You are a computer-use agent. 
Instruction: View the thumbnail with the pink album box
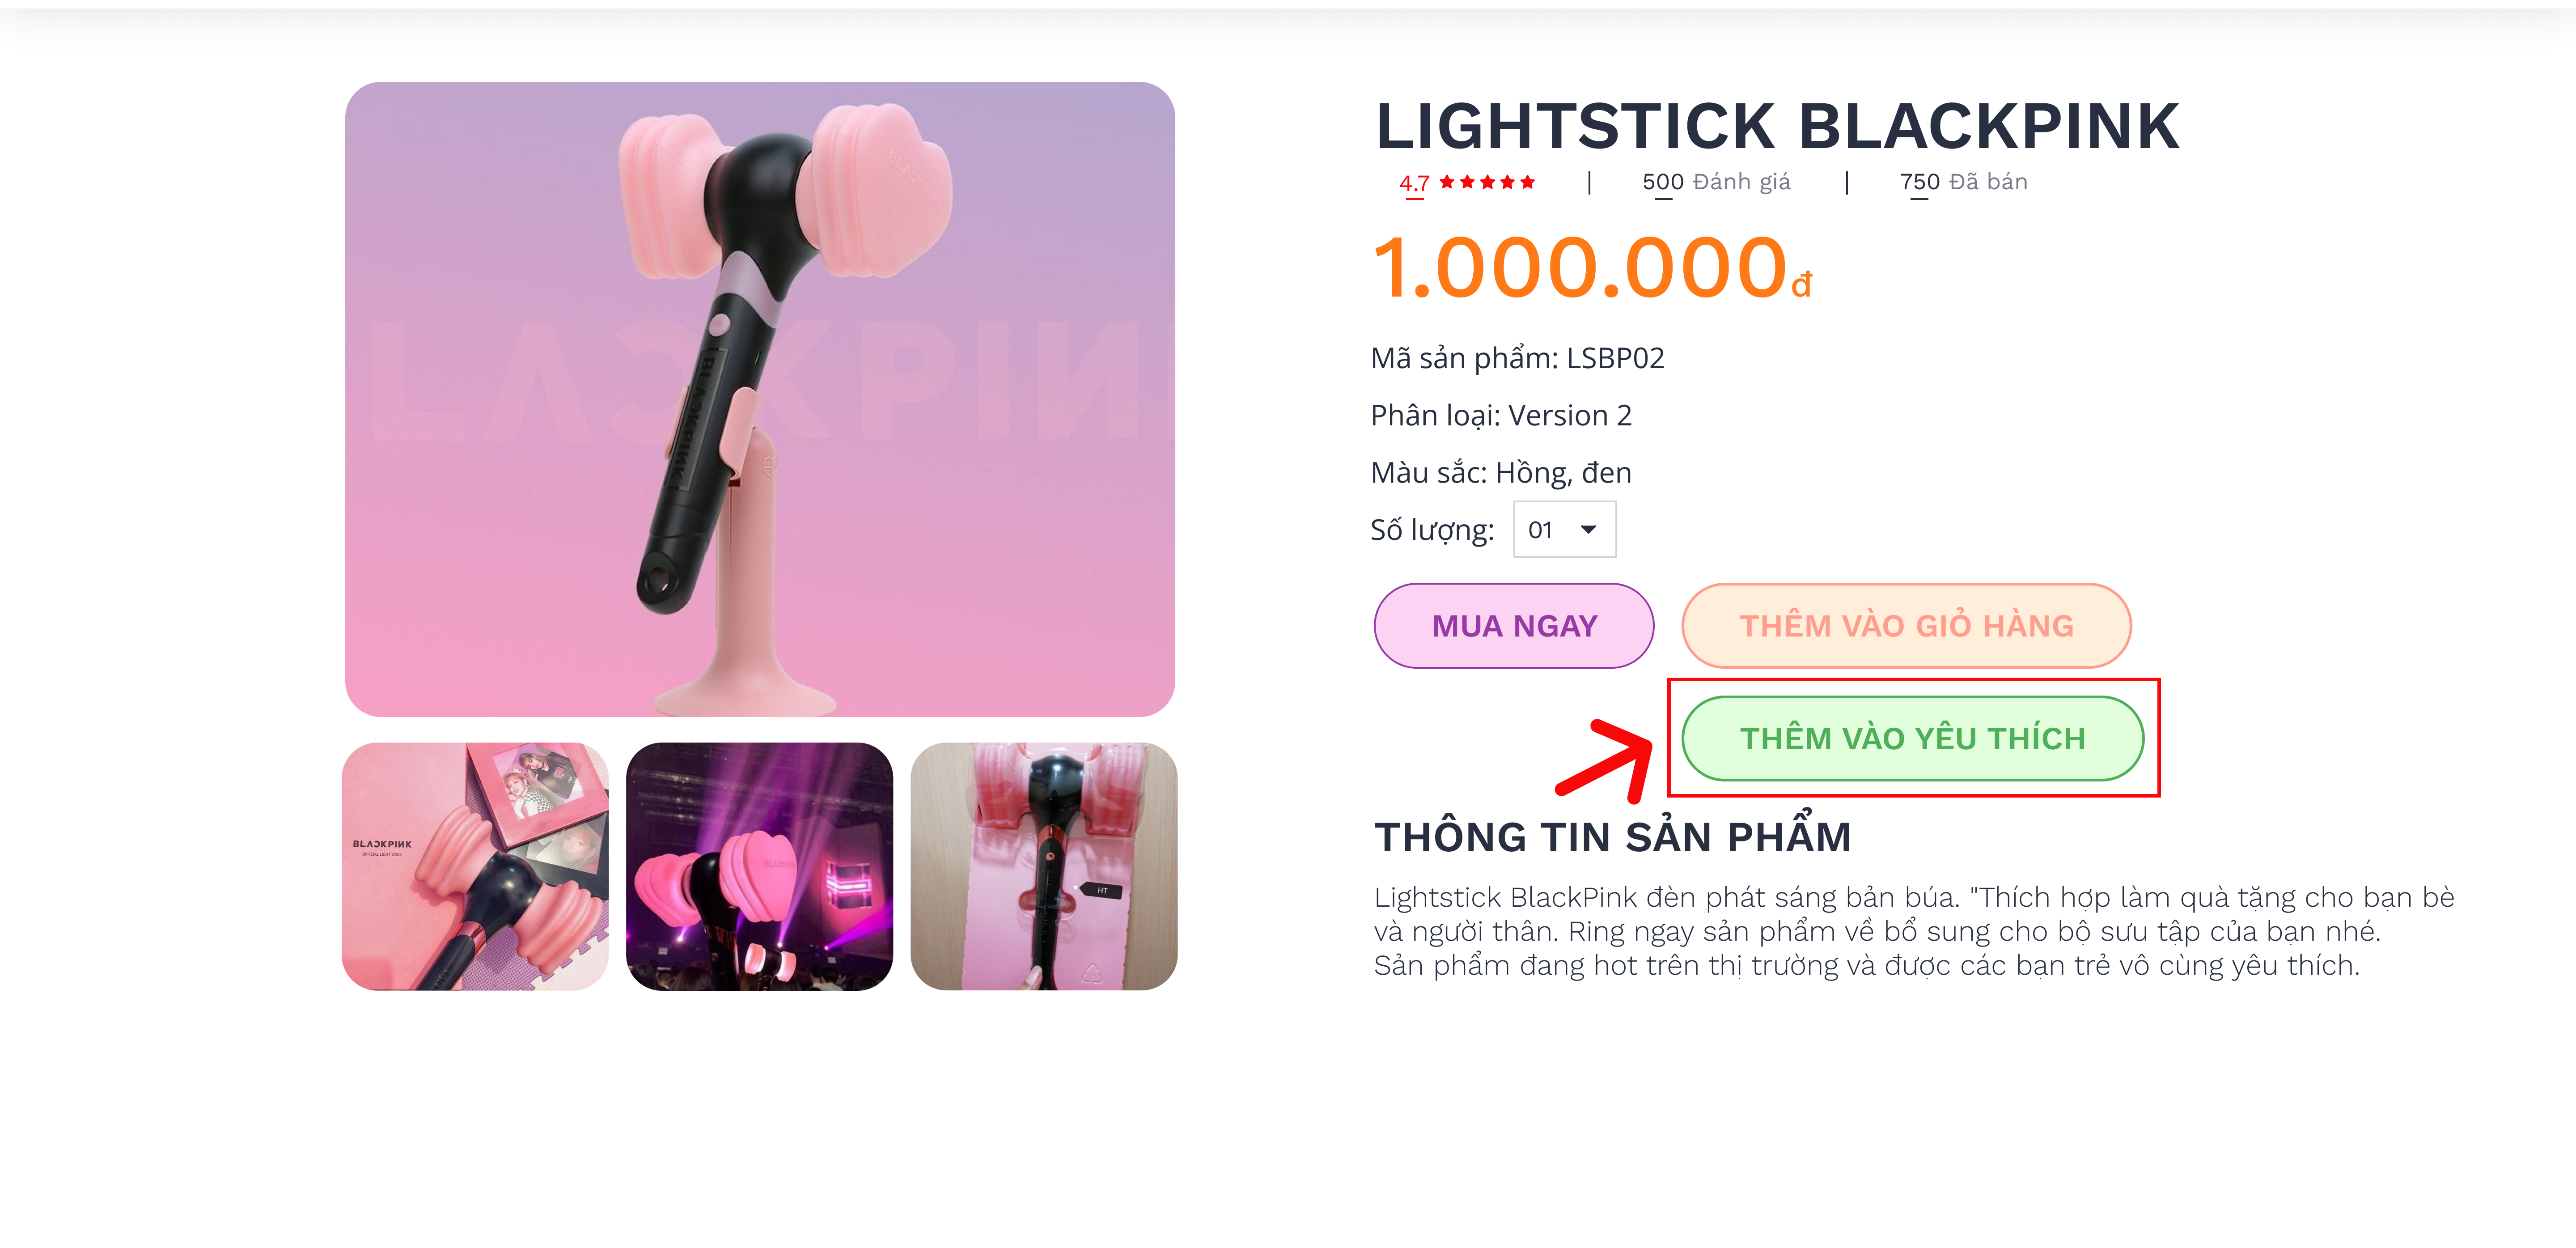pyautogui.click(x=475, y=866)
